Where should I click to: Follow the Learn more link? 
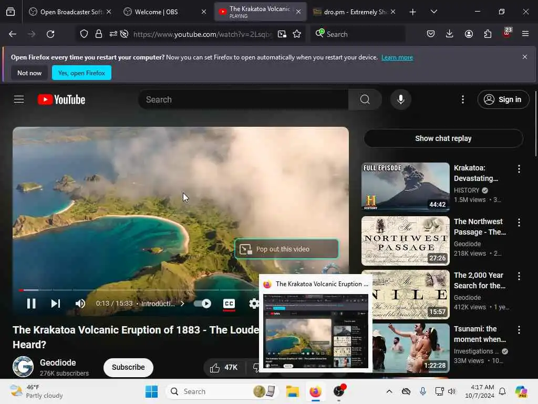pos(397,57)
